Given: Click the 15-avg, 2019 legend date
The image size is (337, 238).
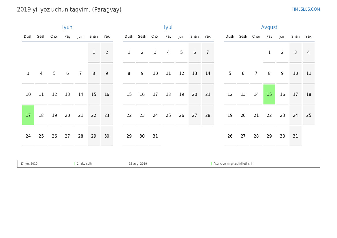Looking at the screenshot, I should (138, 164).
